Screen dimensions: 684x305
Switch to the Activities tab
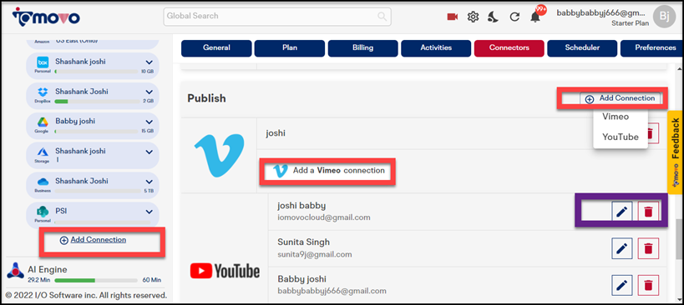(436, 47)
